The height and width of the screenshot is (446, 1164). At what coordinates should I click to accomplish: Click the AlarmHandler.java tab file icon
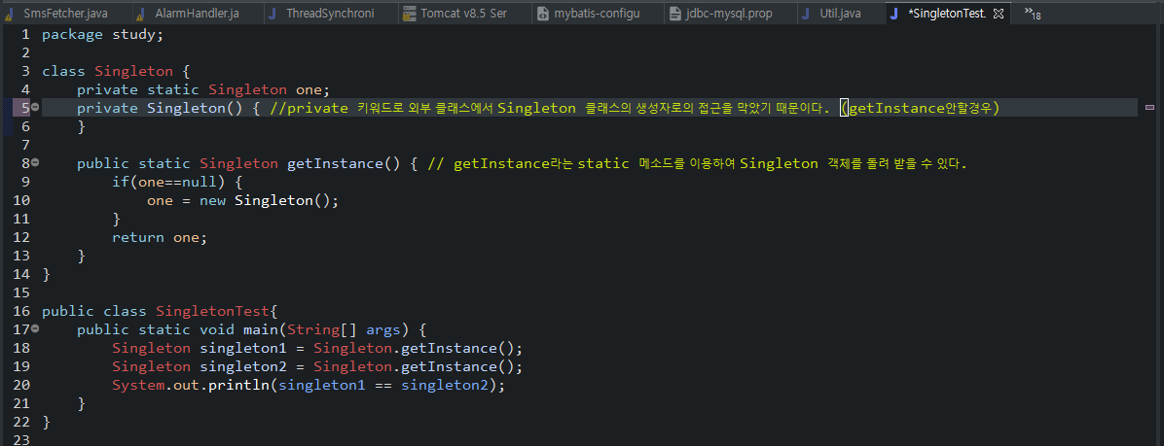pos(141,14)
